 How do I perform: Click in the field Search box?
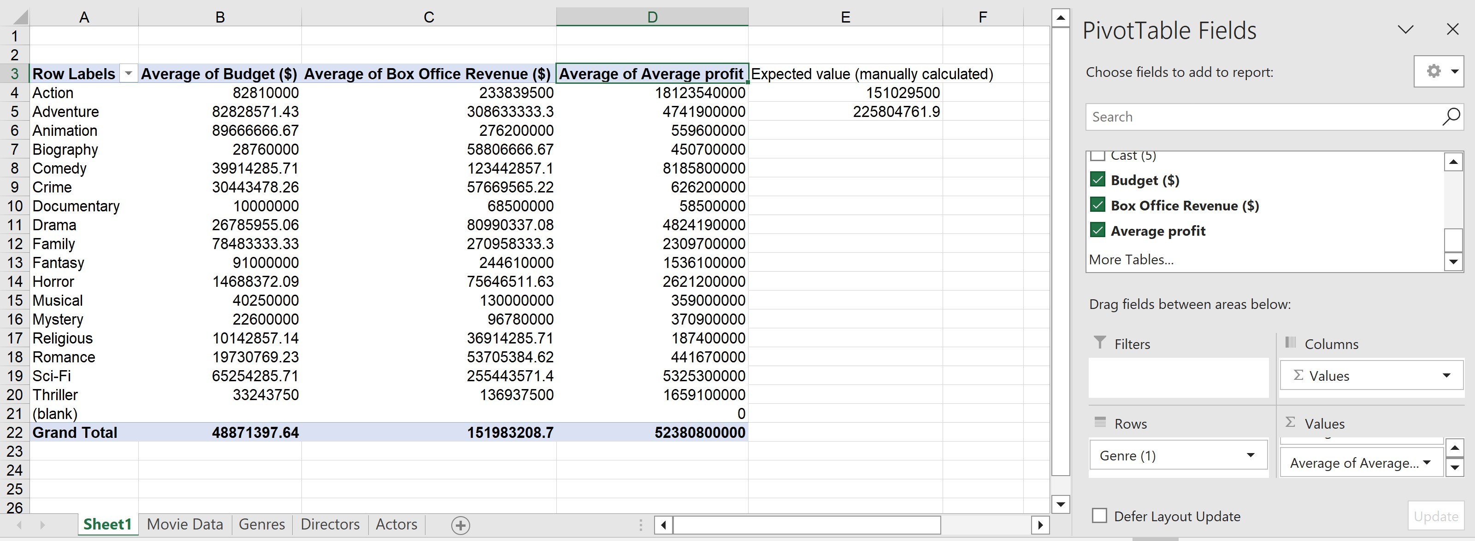1260,116
